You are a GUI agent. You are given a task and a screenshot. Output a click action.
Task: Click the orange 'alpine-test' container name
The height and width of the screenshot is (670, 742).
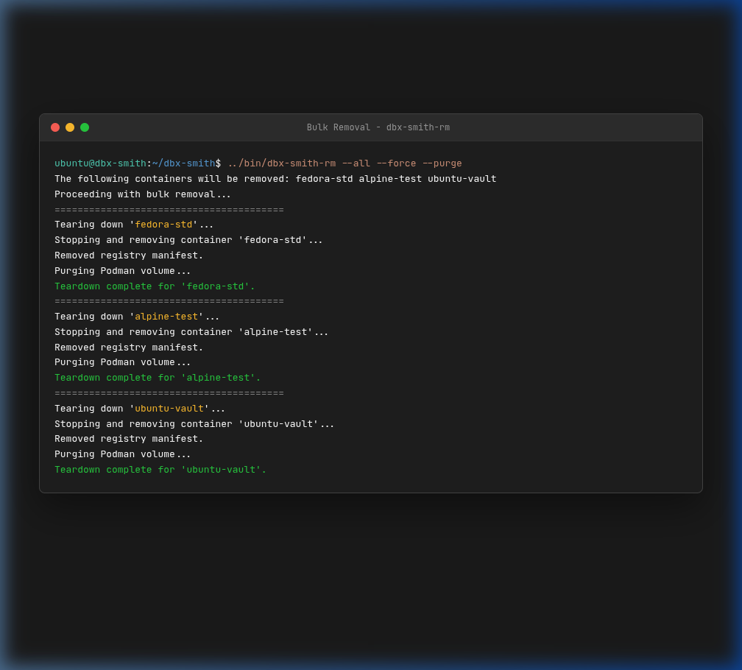(x=166, y=316)
